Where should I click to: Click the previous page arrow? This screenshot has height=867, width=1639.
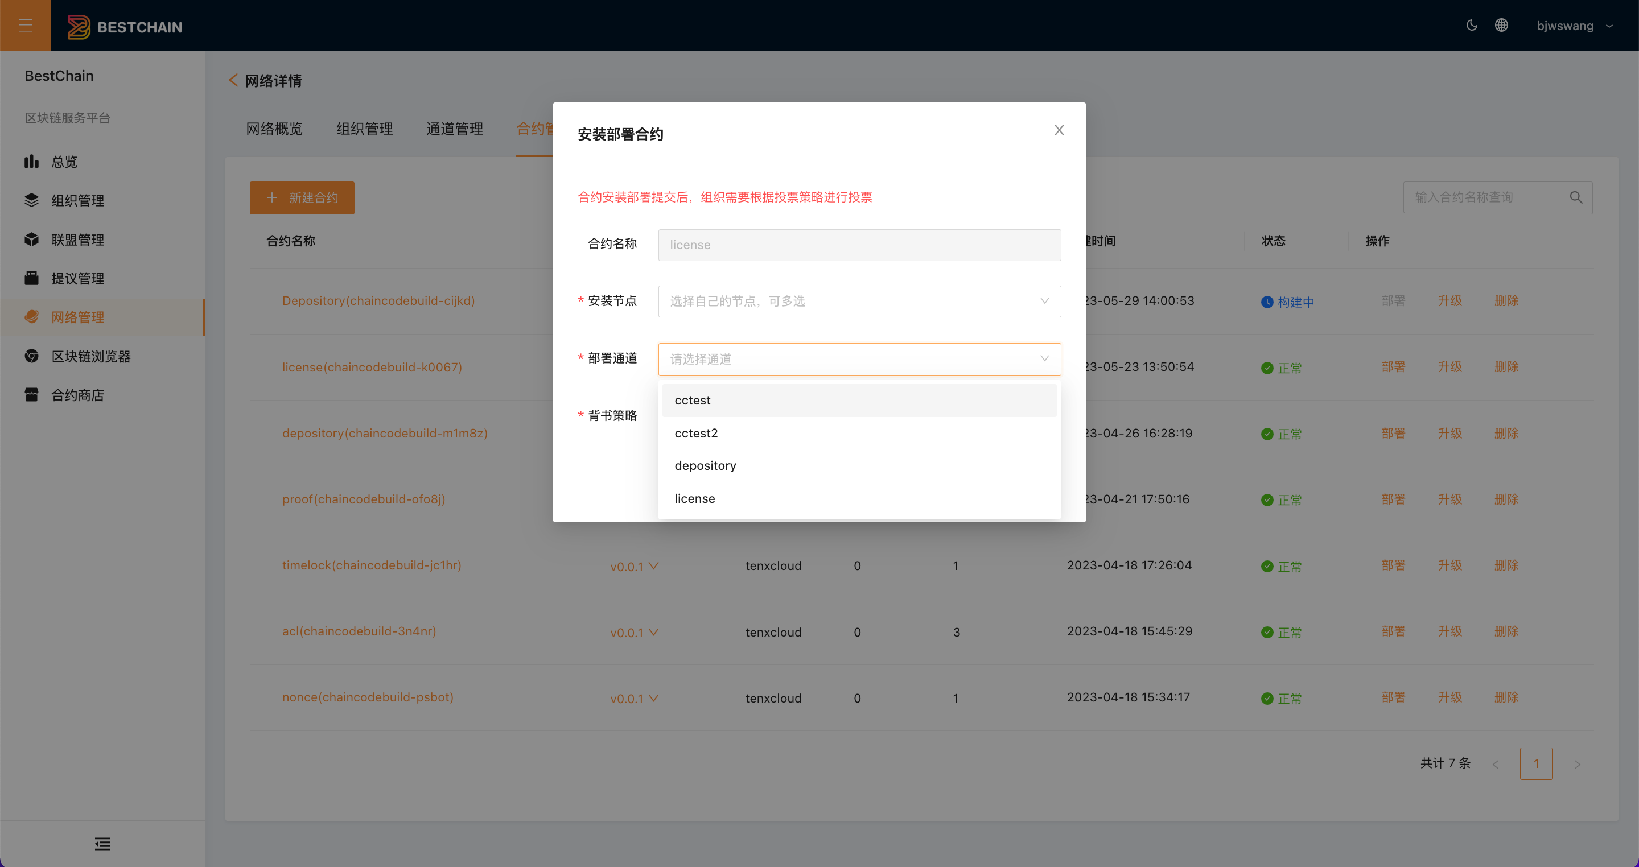(x=1496, y=764)
